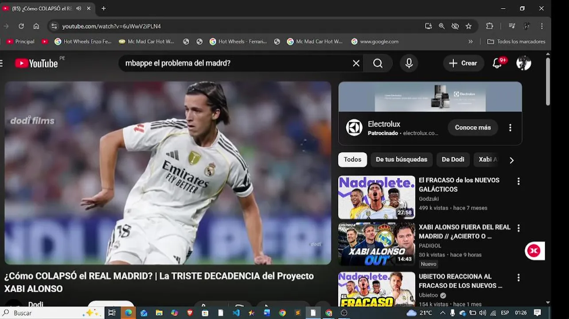The height and width of the screenshot is (319, 569).
Task: Click the page vertical scrollbar thumb
Action: [x=548, y=81]
